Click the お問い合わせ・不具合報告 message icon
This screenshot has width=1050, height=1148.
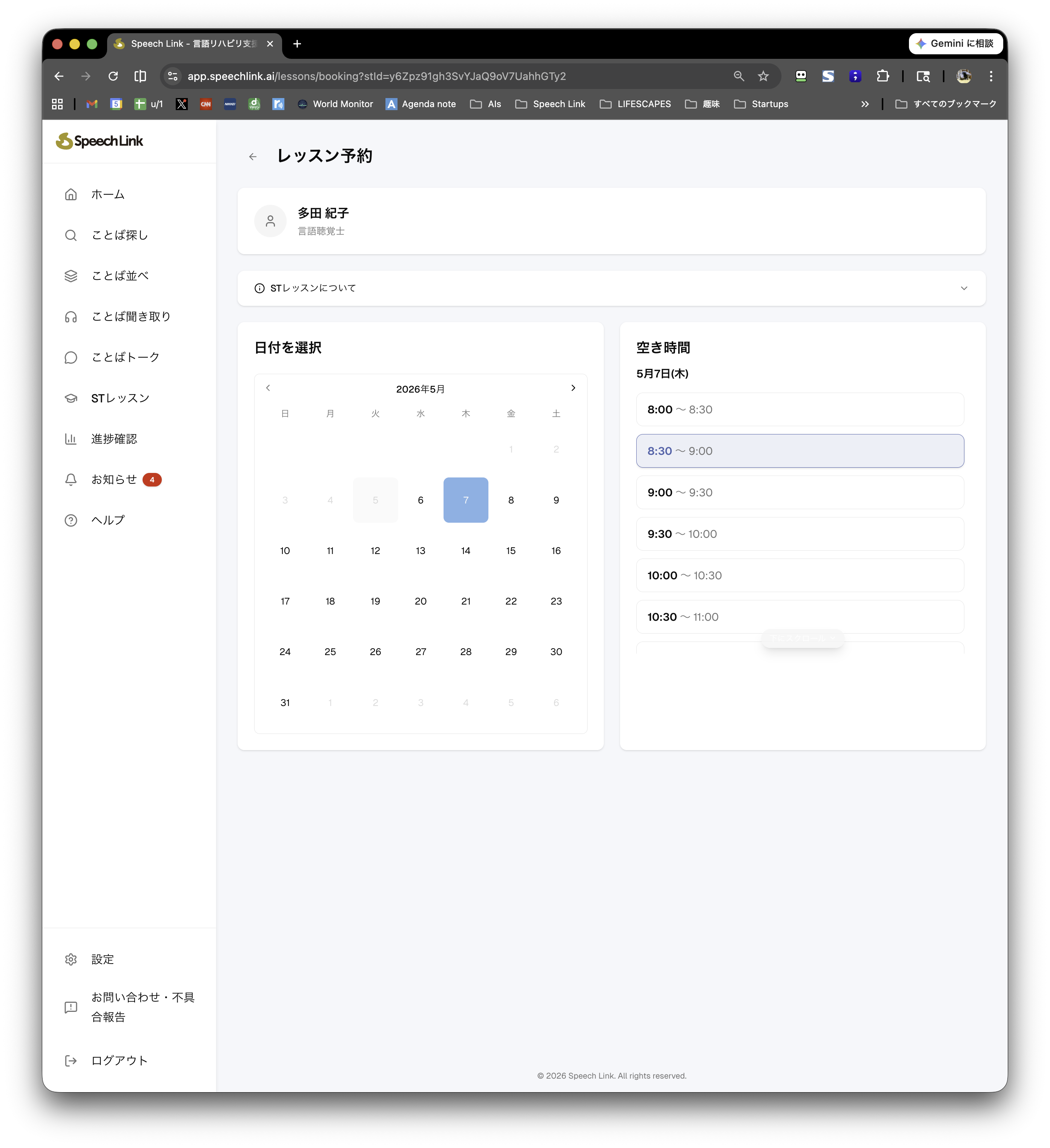pyautogui.click(x=71, y=1007)
